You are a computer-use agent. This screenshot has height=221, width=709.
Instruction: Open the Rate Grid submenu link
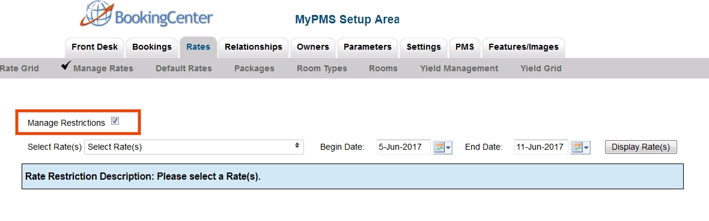point(19,68)
